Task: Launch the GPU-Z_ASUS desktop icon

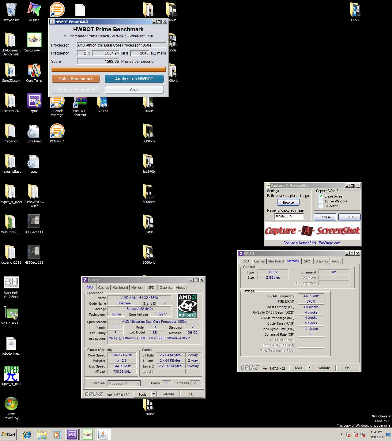Action: 11,313
